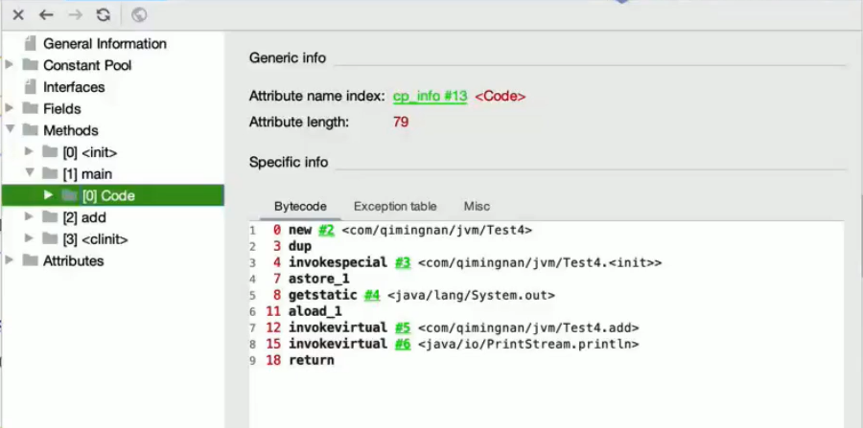
Task: Select the General Information file icon
Action: [x=30, y=43]
